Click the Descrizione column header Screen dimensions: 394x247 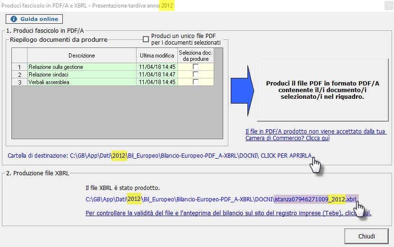click(82, 56)
